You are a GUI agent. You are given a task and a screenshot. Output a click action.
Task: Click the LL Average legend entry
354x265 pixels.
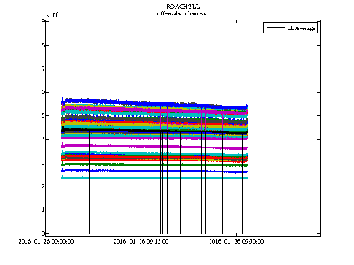pyautogui.click(x=290, y=28)
